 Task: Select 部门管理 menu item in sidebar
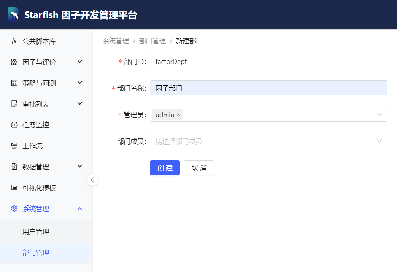(x=36, y=252)
